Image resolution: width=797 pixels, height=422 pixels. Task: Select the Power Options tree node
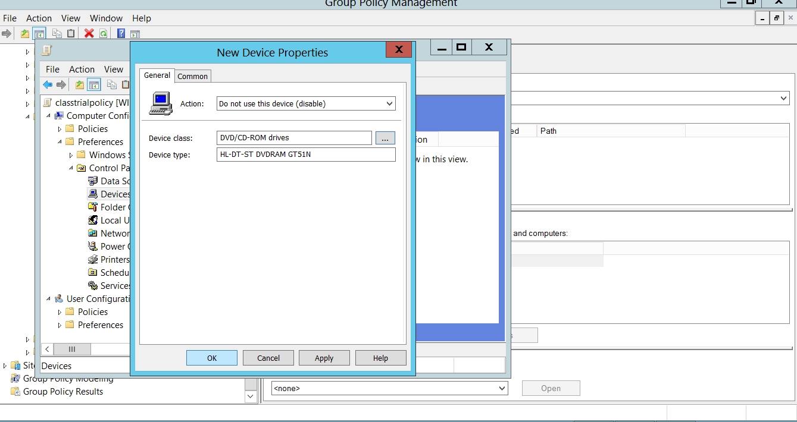tap(112, 247)
